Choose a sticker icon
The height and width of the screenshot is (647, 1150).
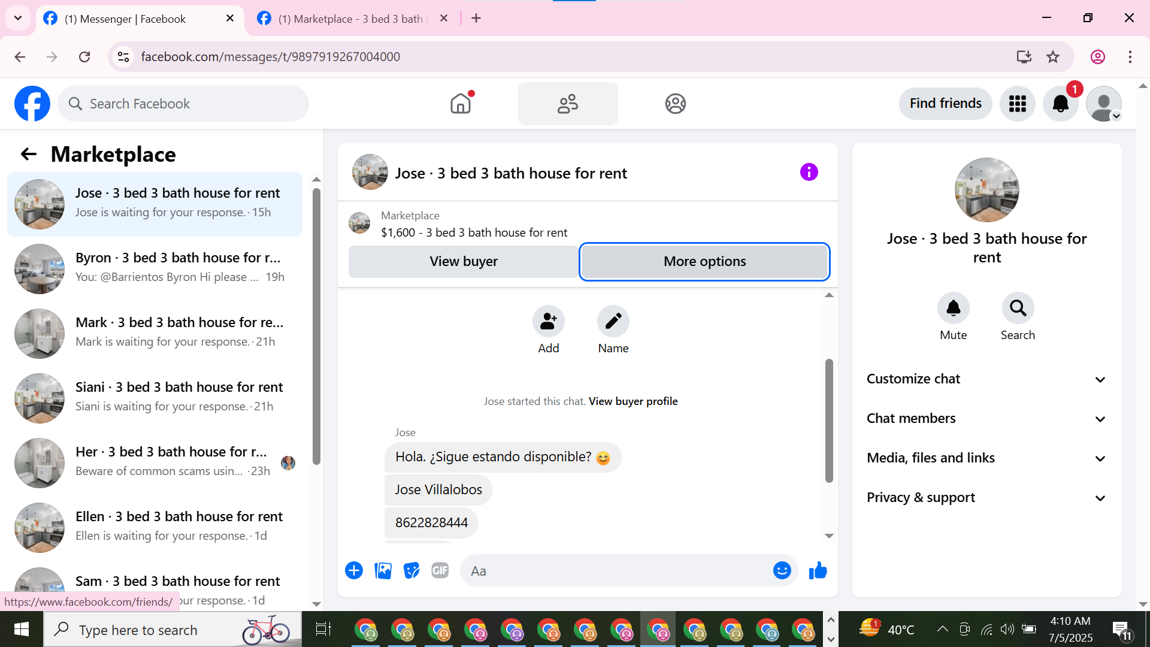point(411,570)
